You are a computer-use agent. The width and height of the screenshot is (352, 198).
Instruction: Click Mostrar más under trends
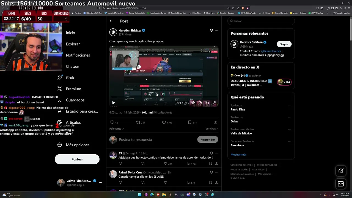click(x=238, y=155)
